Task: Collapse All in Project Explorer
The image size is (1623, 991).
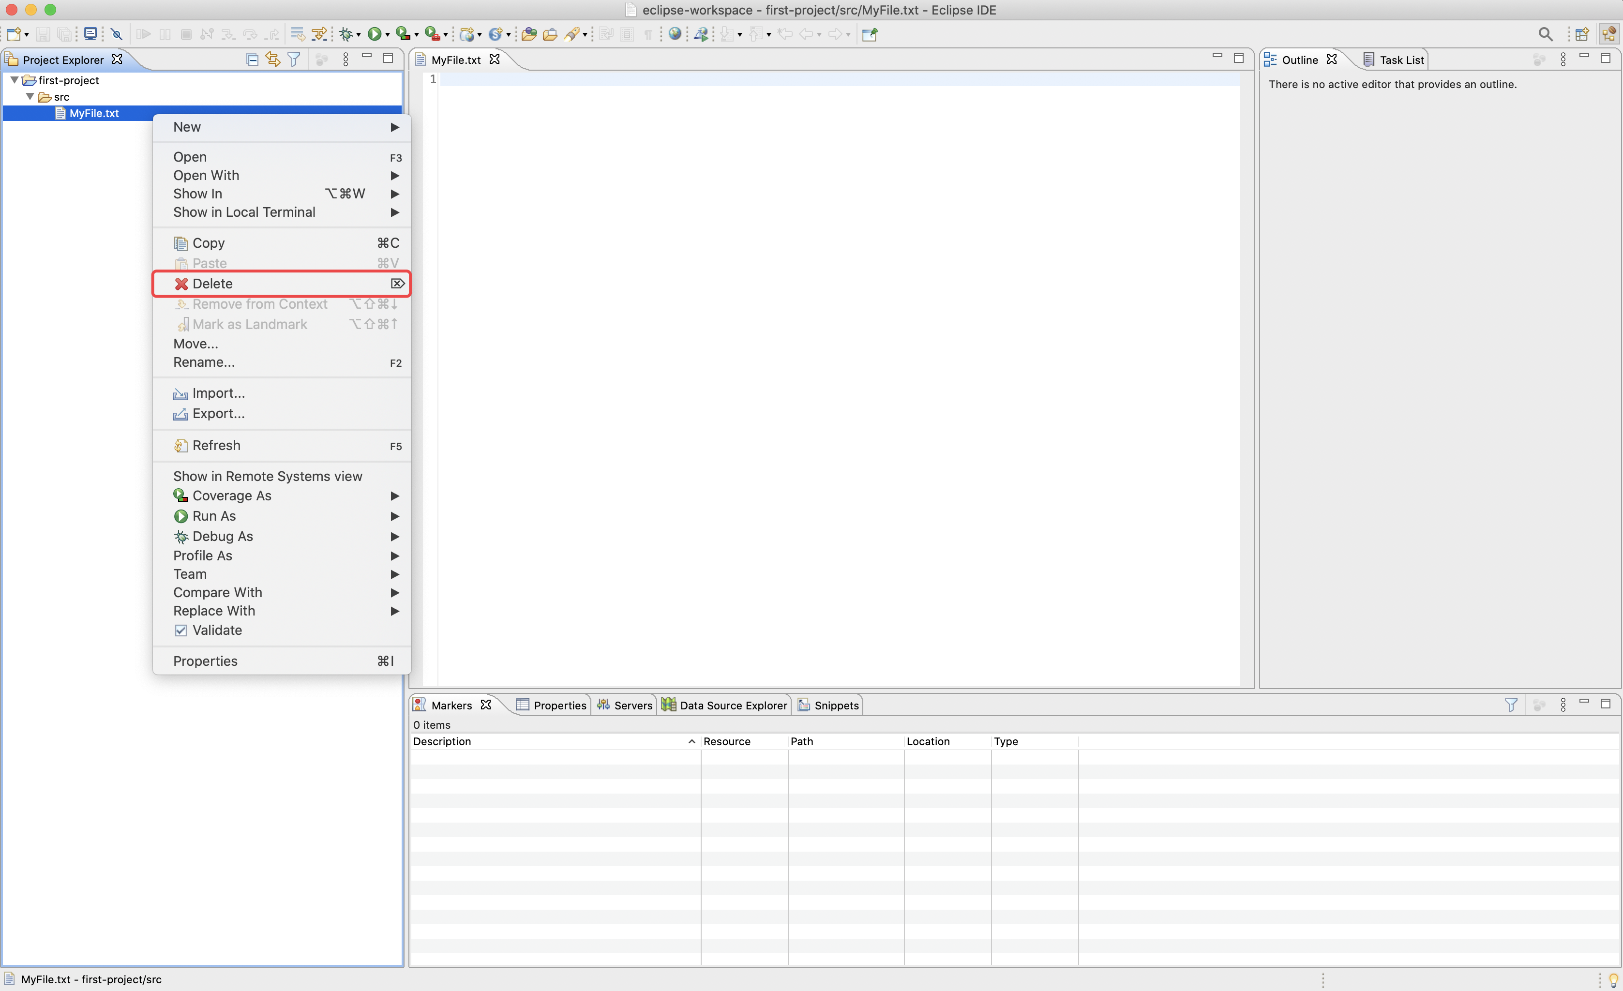Action: point(252,59)
